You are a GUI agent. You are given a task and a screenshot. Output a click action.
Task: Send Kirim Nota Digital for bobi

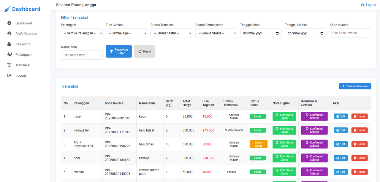284,158
